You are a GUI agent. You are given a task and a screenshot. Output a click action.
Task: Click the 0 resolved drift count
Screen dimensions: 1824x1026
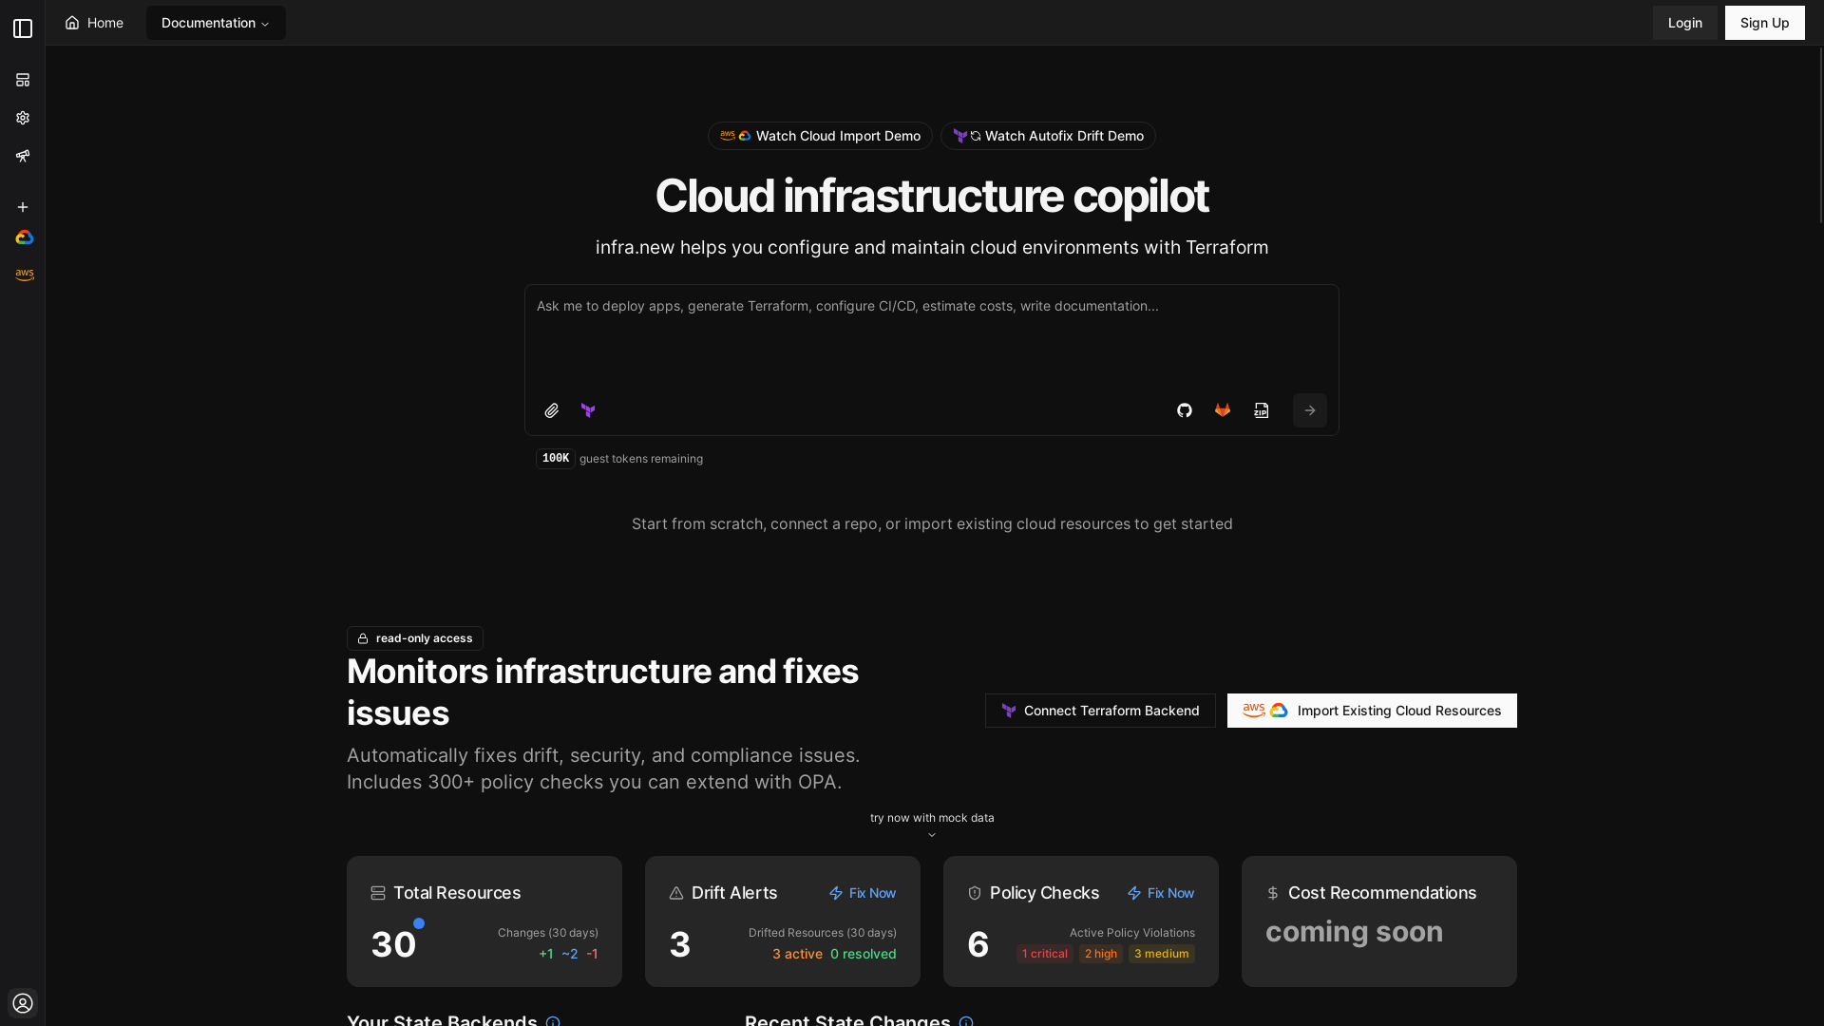click(864, 954)
